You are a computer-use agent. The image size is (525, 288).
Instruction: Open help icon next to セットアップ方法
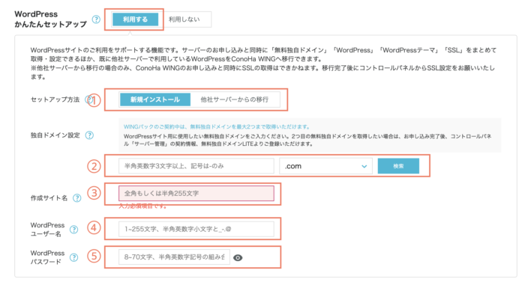click(88, 99)
